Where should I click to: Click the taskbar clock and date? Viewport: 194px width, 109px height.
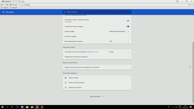pyautogui.click(x=185, y=107)
